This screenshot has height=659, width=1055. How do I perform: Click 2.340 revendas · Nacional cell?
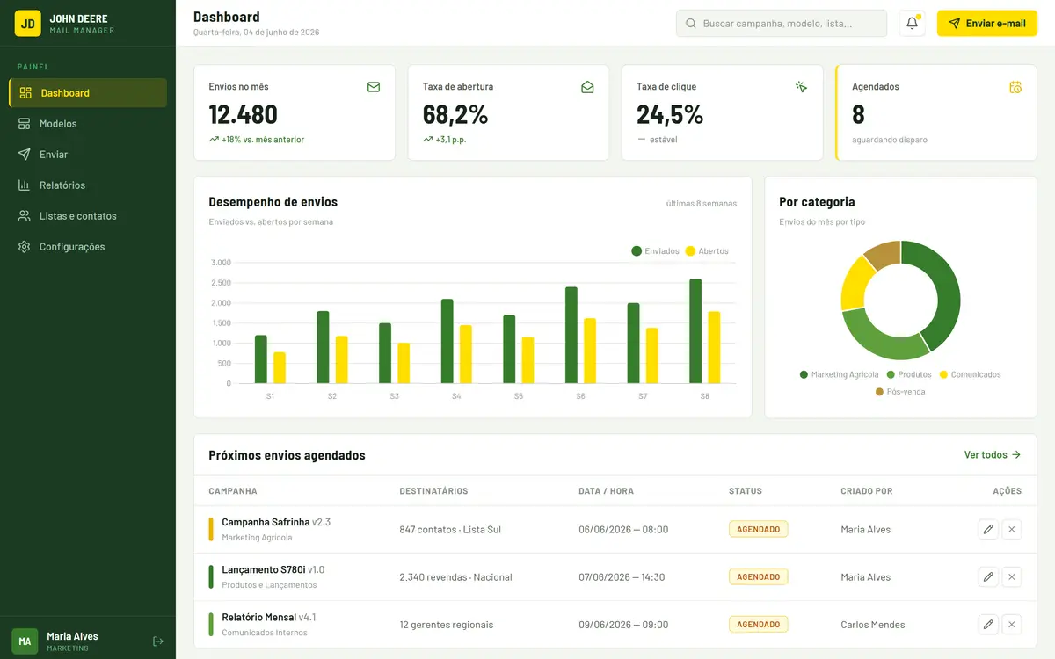pyautogui.click(x=455, y=577)
